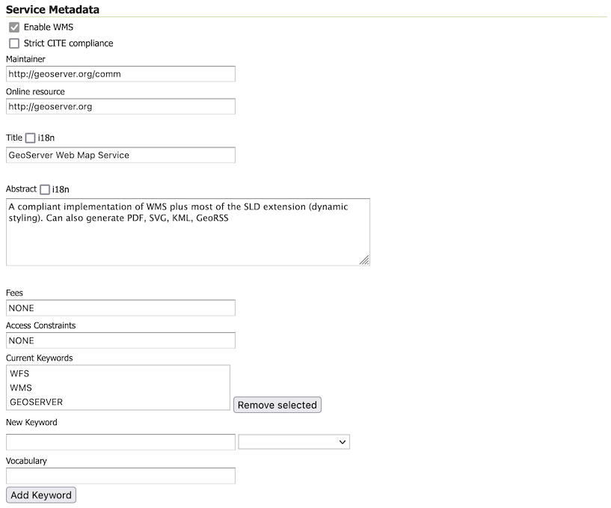Click the New Keyword text box

[x=120, y=442]
